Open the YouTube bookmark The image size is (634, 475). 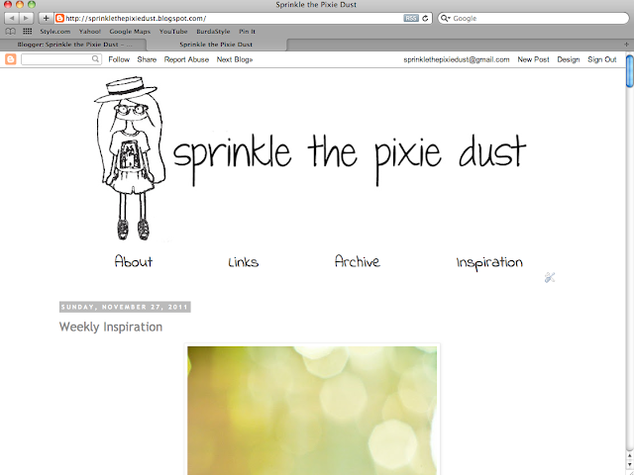coord(173,31)
